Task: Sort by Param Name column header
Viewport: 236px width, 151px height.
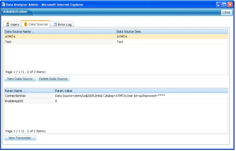Action: point(29,91)
